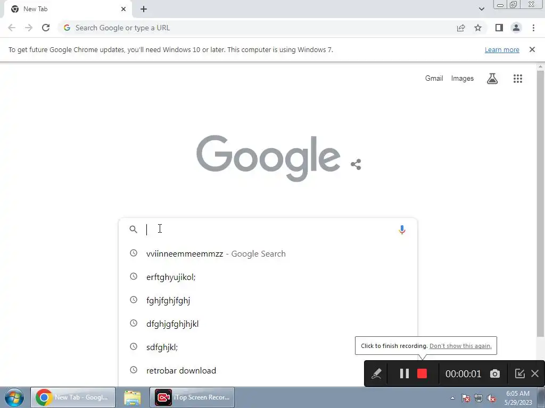Click into the Google search text box
The height and width of the screenshot is (408, 545).
click(269, 229)
